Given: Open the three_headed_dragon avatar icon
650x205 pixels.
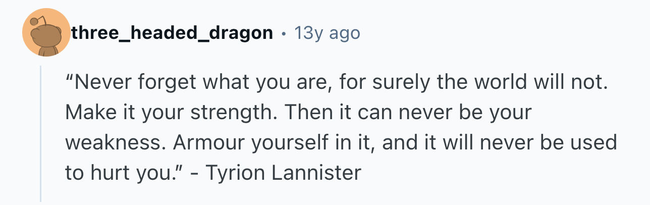Looking at the screenshot, I should (46, 32).
